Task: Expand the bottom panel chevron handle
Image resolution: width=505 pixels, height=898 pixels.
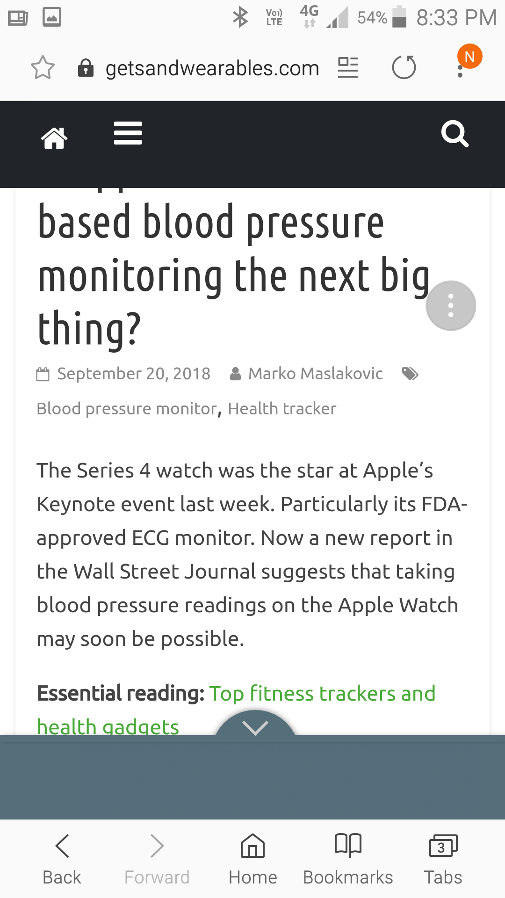Action: pos(255,724)
